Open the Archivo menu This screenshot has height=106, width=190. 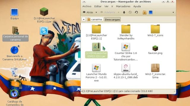coord(87,6)
